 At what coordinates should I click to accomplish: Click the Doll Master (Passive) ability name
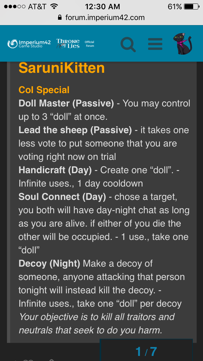[x=66, y=103]
